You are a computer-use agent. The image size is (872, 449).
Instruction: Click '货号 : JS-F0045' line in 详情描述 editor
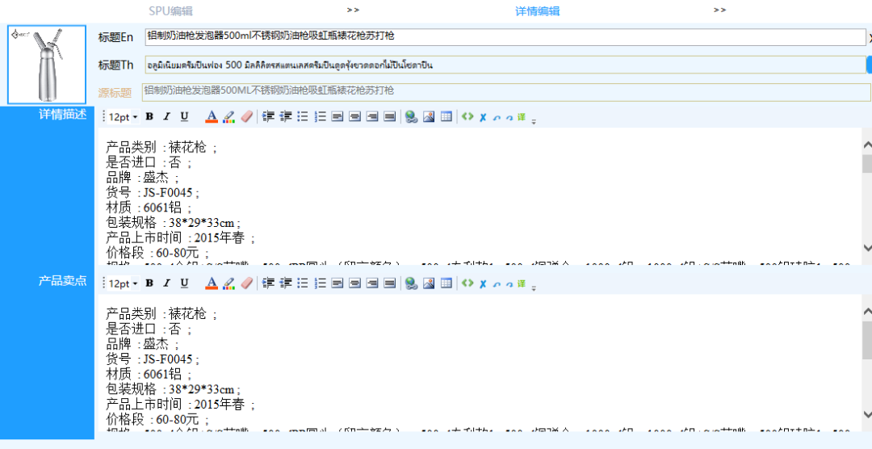point(153,193)
